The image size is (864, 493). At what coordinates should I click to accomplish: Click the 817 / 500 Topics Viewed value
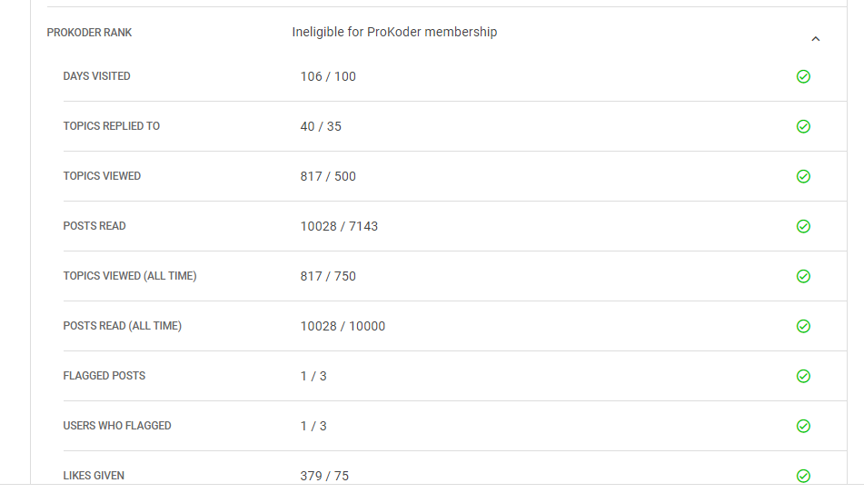[328, 176]
